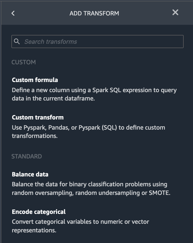This screenshot has height=243, width=193.
Task: Click the STANDARD section header
Action: pyautogui.click(x=26, y=156)
